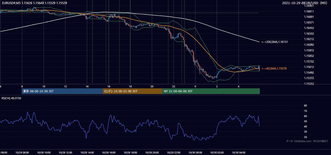This screenshot has height=155, width=331.
Task: Click price axis value 1.15492
Action: pyautogui.click(x=309, y=73)
